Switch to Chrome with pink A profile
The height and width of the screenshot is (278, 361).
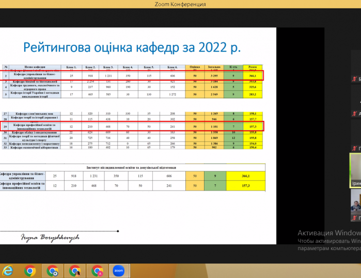[97, 271]
